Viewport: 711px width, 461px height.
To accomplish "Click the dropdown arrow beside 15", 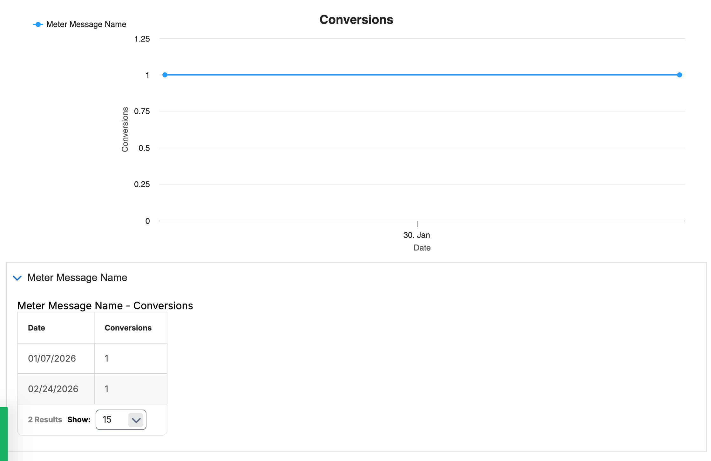I will point(136,420).
